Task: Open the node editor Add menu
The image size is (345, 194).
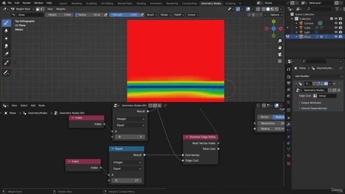Action: tap(33, 106)
